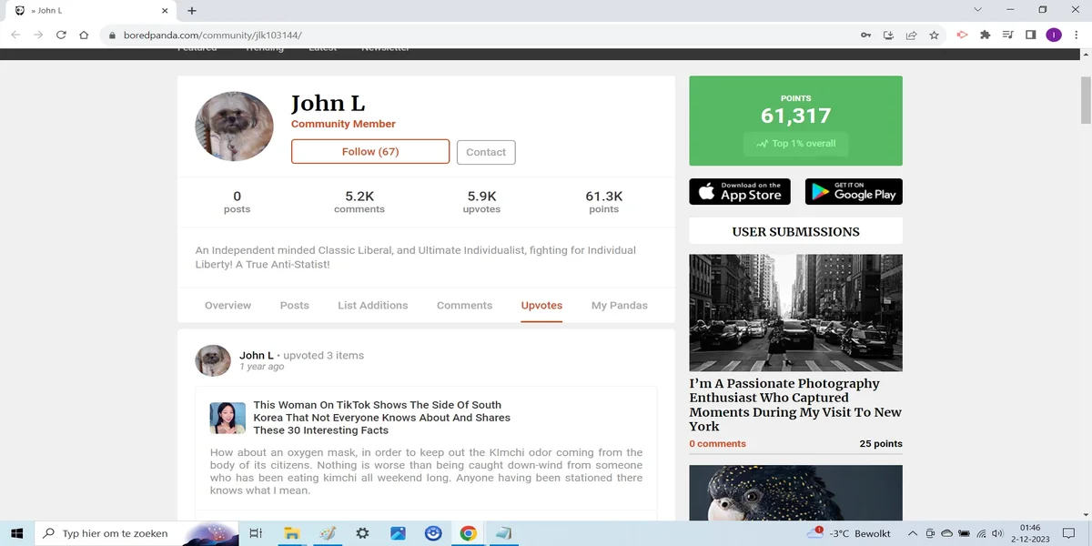Click the 61,317 points number

[x=796, y=116]
